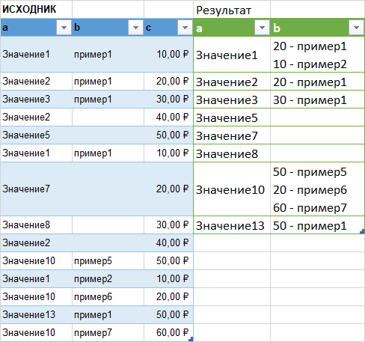Image resolution: width=365 pixels, height=342 pixels.
Task: Select the 60,00 ₽ amount cell
Action: [x=168, y=333]
